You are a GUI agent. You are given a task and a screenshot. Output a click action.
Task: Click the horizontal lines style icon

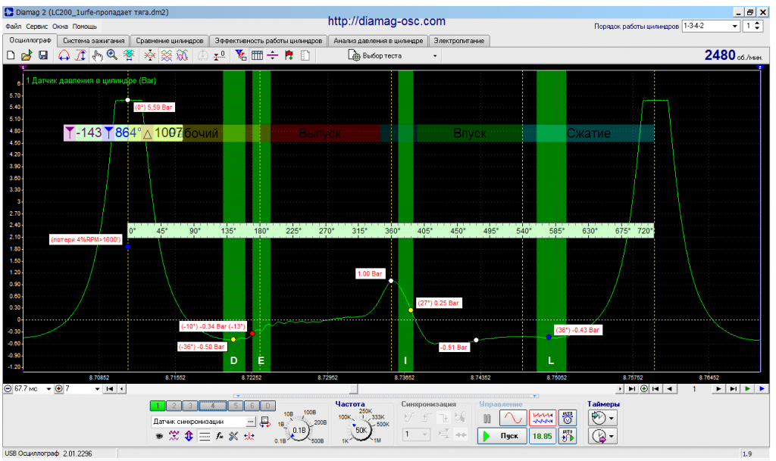(204, 436)
